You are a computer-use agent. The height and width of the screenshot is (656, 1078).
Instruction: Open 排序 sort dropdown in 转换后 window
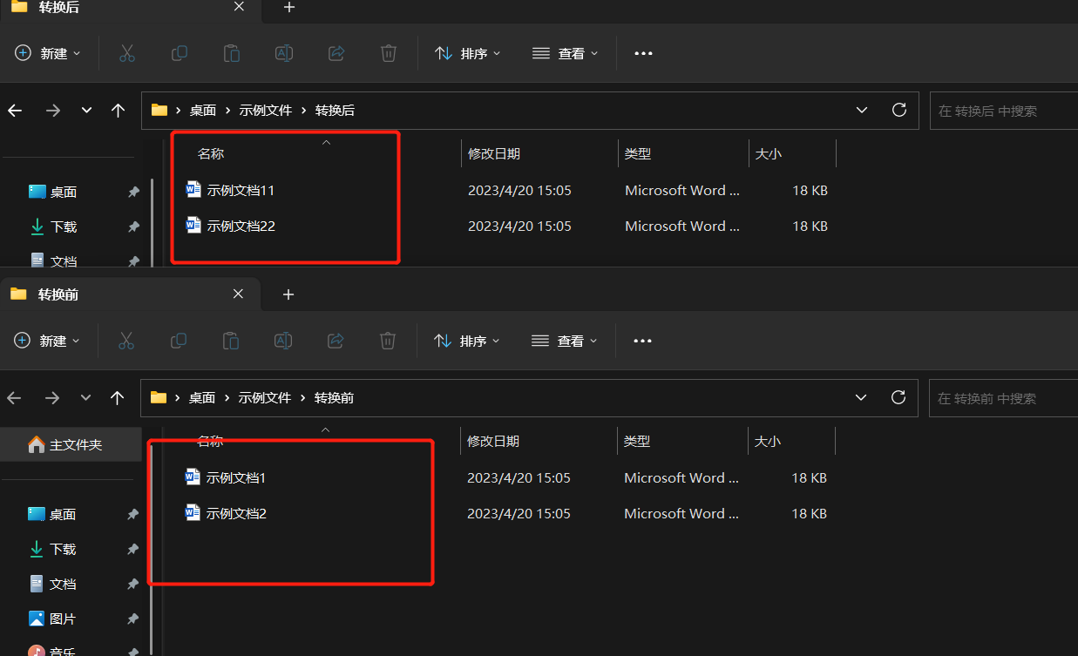pyautogui.click(x=468, y=53)
